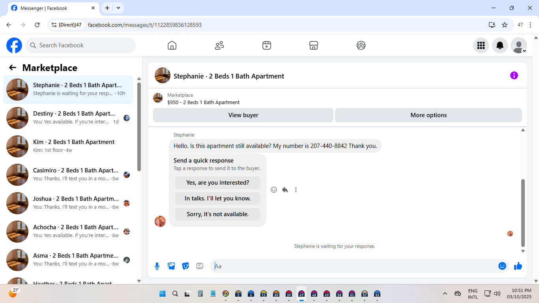This screenshot has width=539, height=303.
Task: Open the taskbar clock and date
Action: 519,294
